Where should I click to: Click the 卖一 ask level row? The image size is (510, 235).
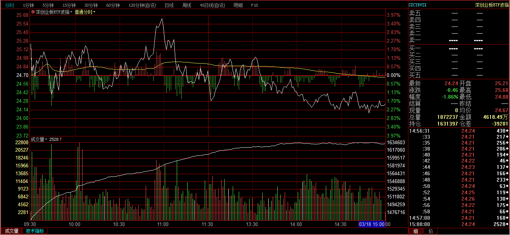pyautogui.click(x=458, y=40)
